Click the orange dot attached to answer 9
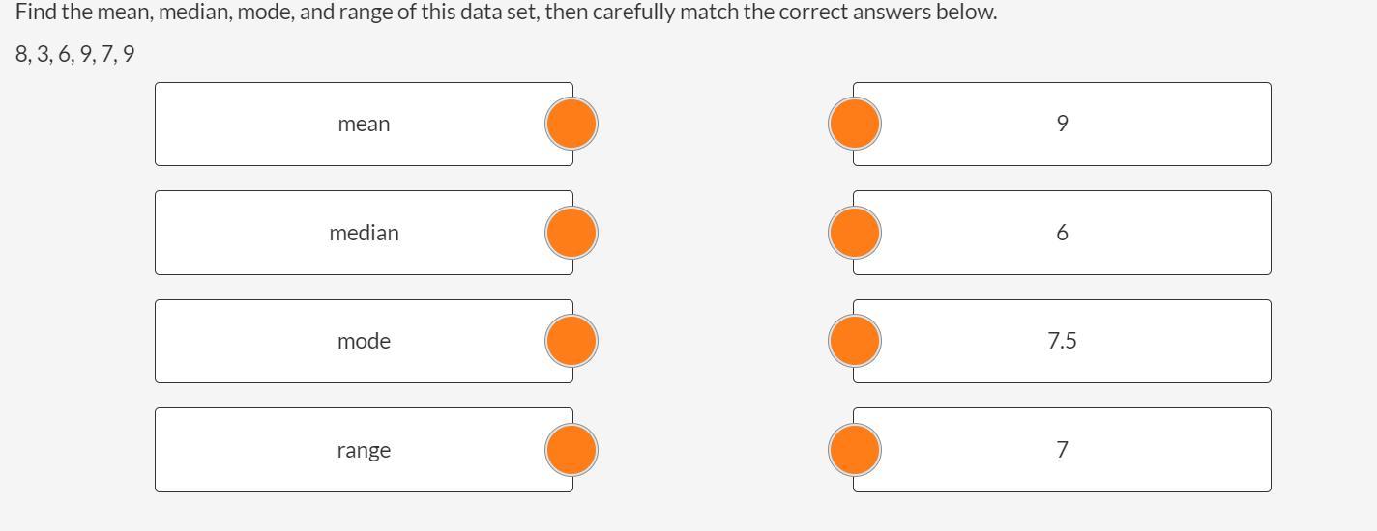 855,124
